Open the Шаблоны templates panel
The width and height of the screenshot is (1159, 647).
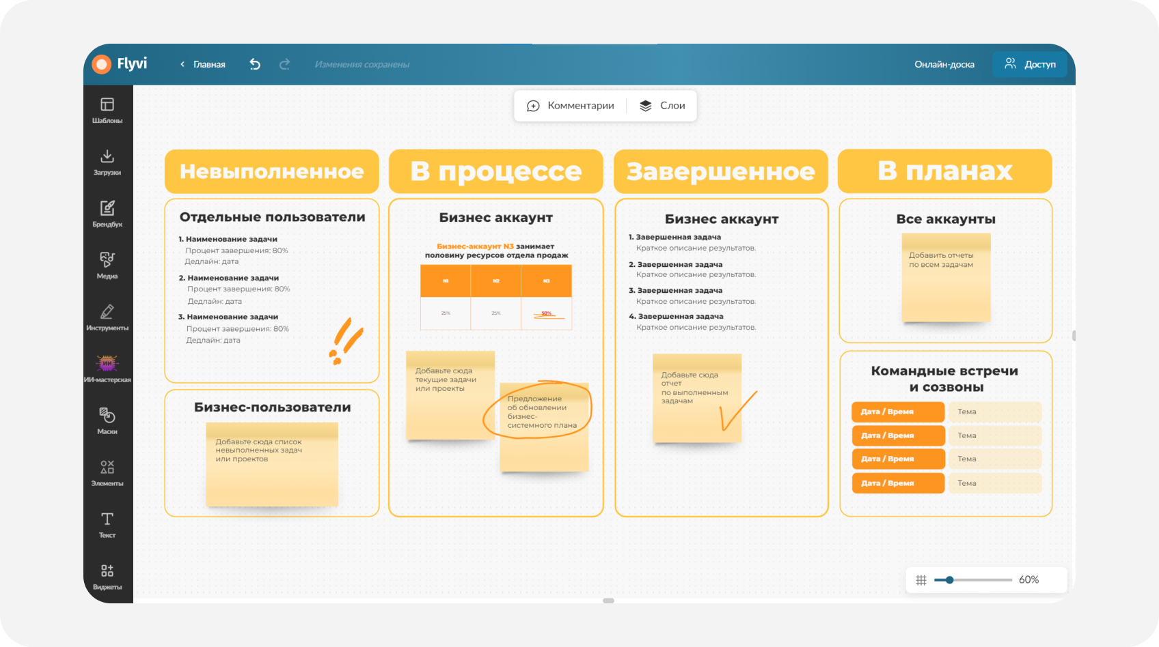tap(107, 110)
